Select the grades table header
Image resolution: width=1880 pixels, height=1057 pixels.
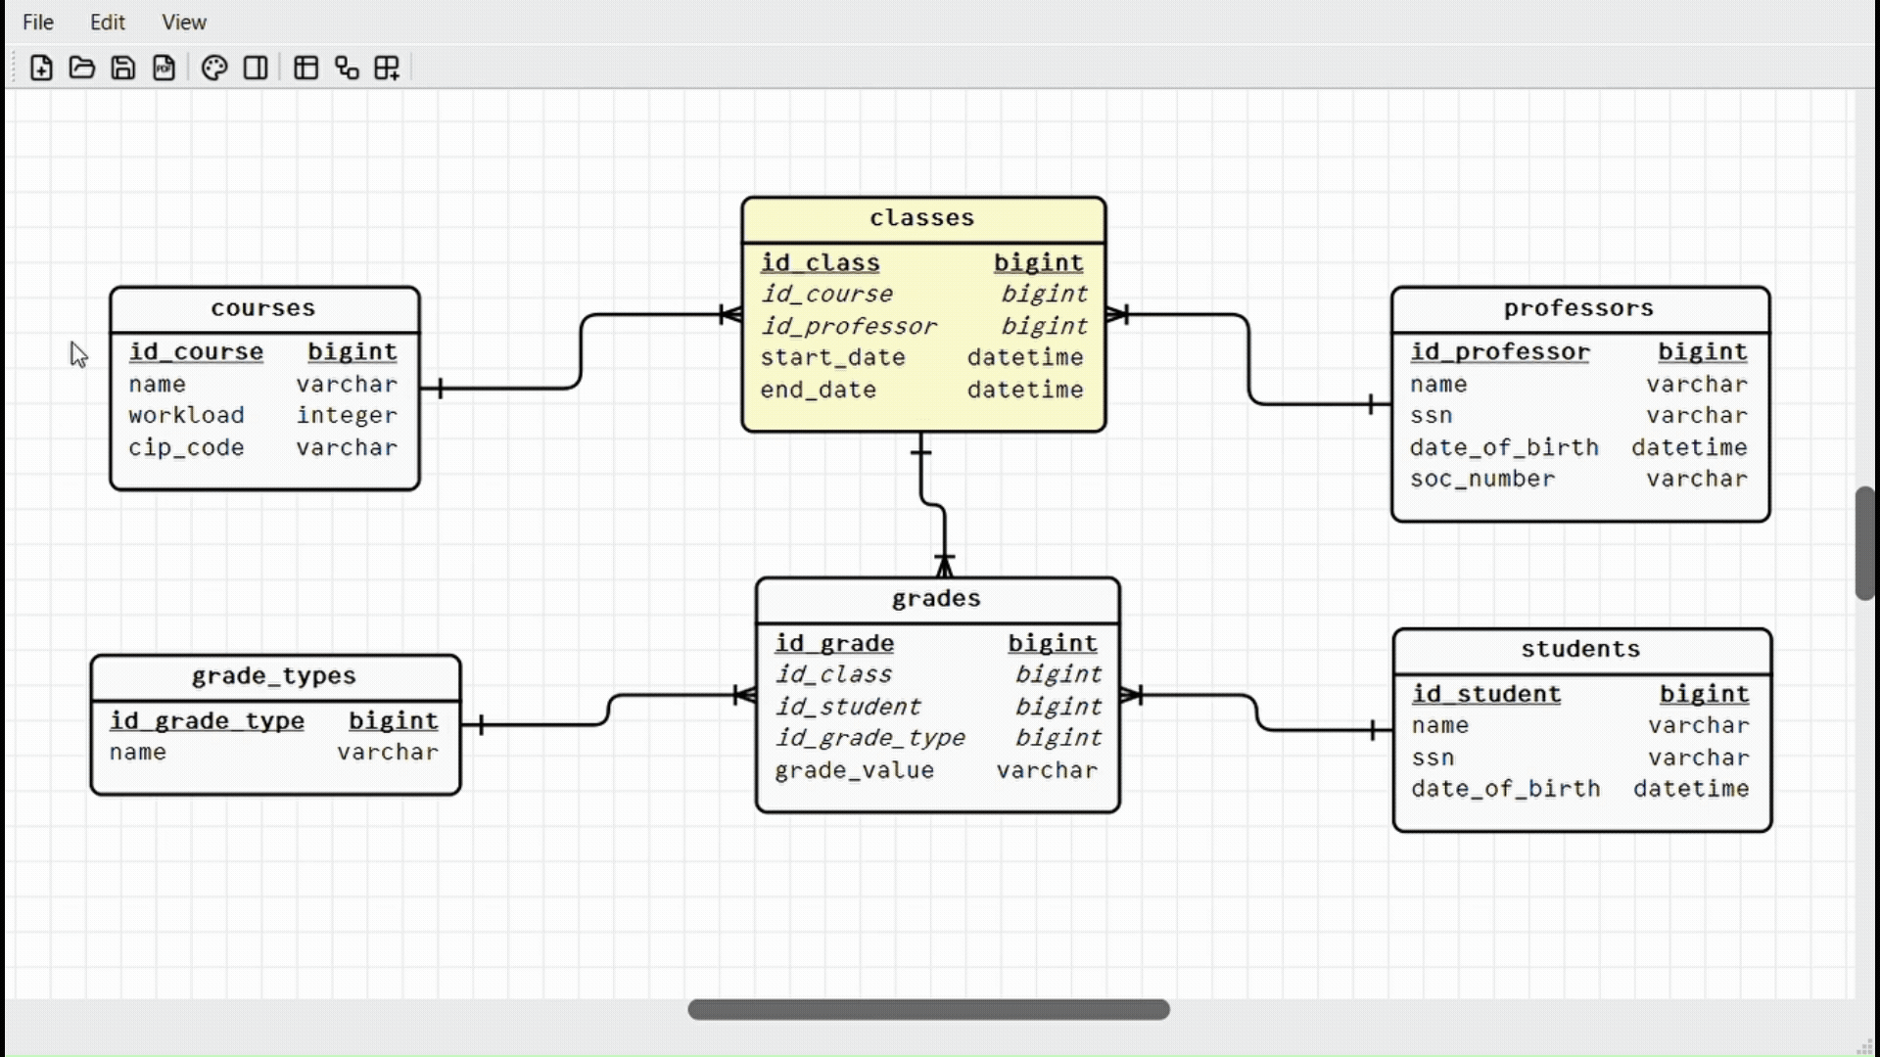[x=936, y=599]
